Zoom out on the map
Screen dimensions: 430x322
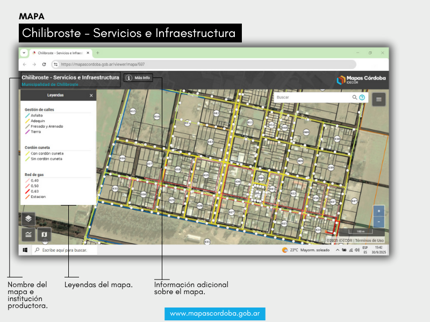pos(379,222)
